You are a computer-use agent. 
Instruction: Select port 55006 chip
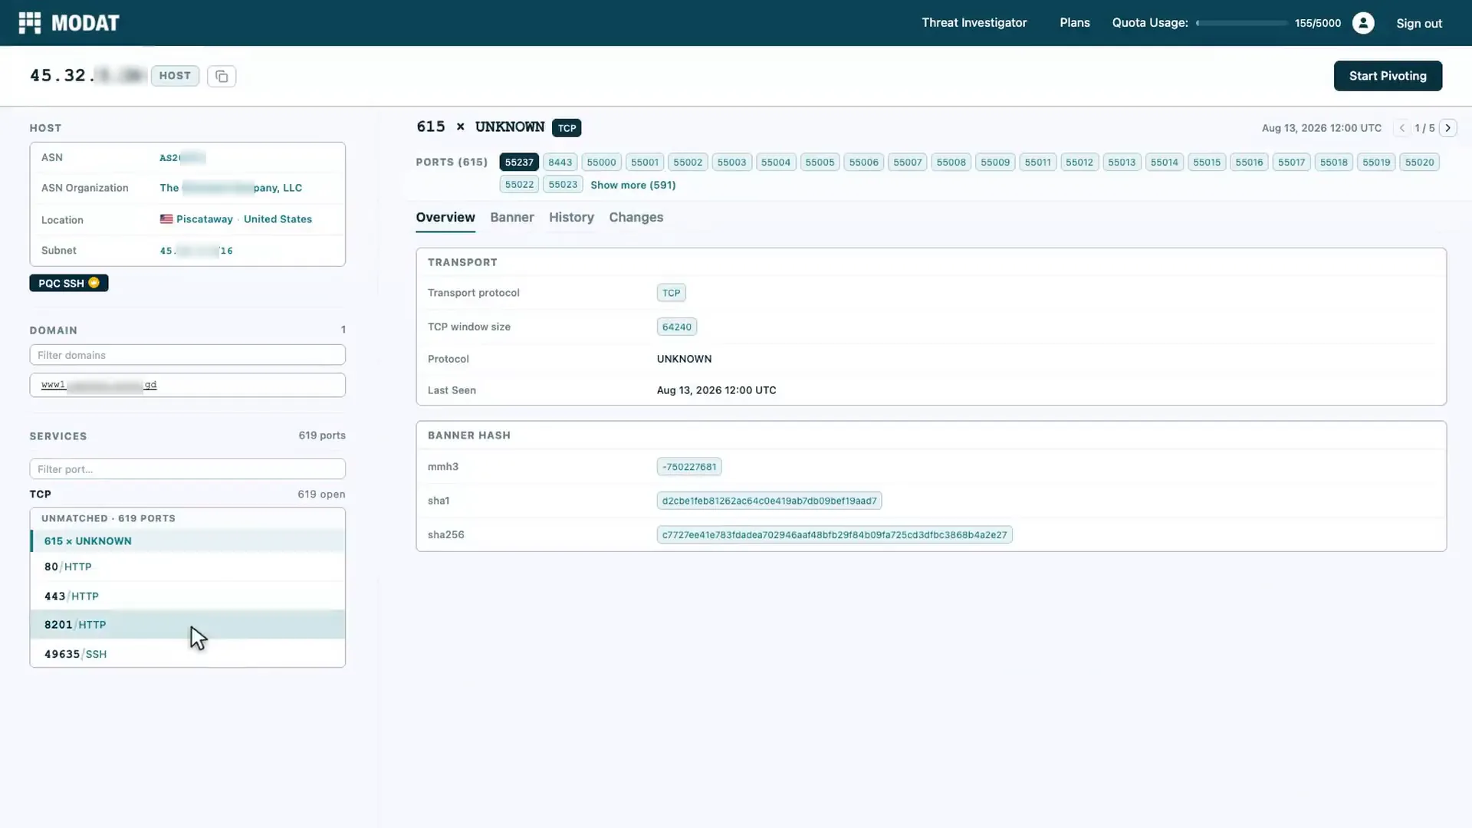pyautogui.click(x=864, y=162)
